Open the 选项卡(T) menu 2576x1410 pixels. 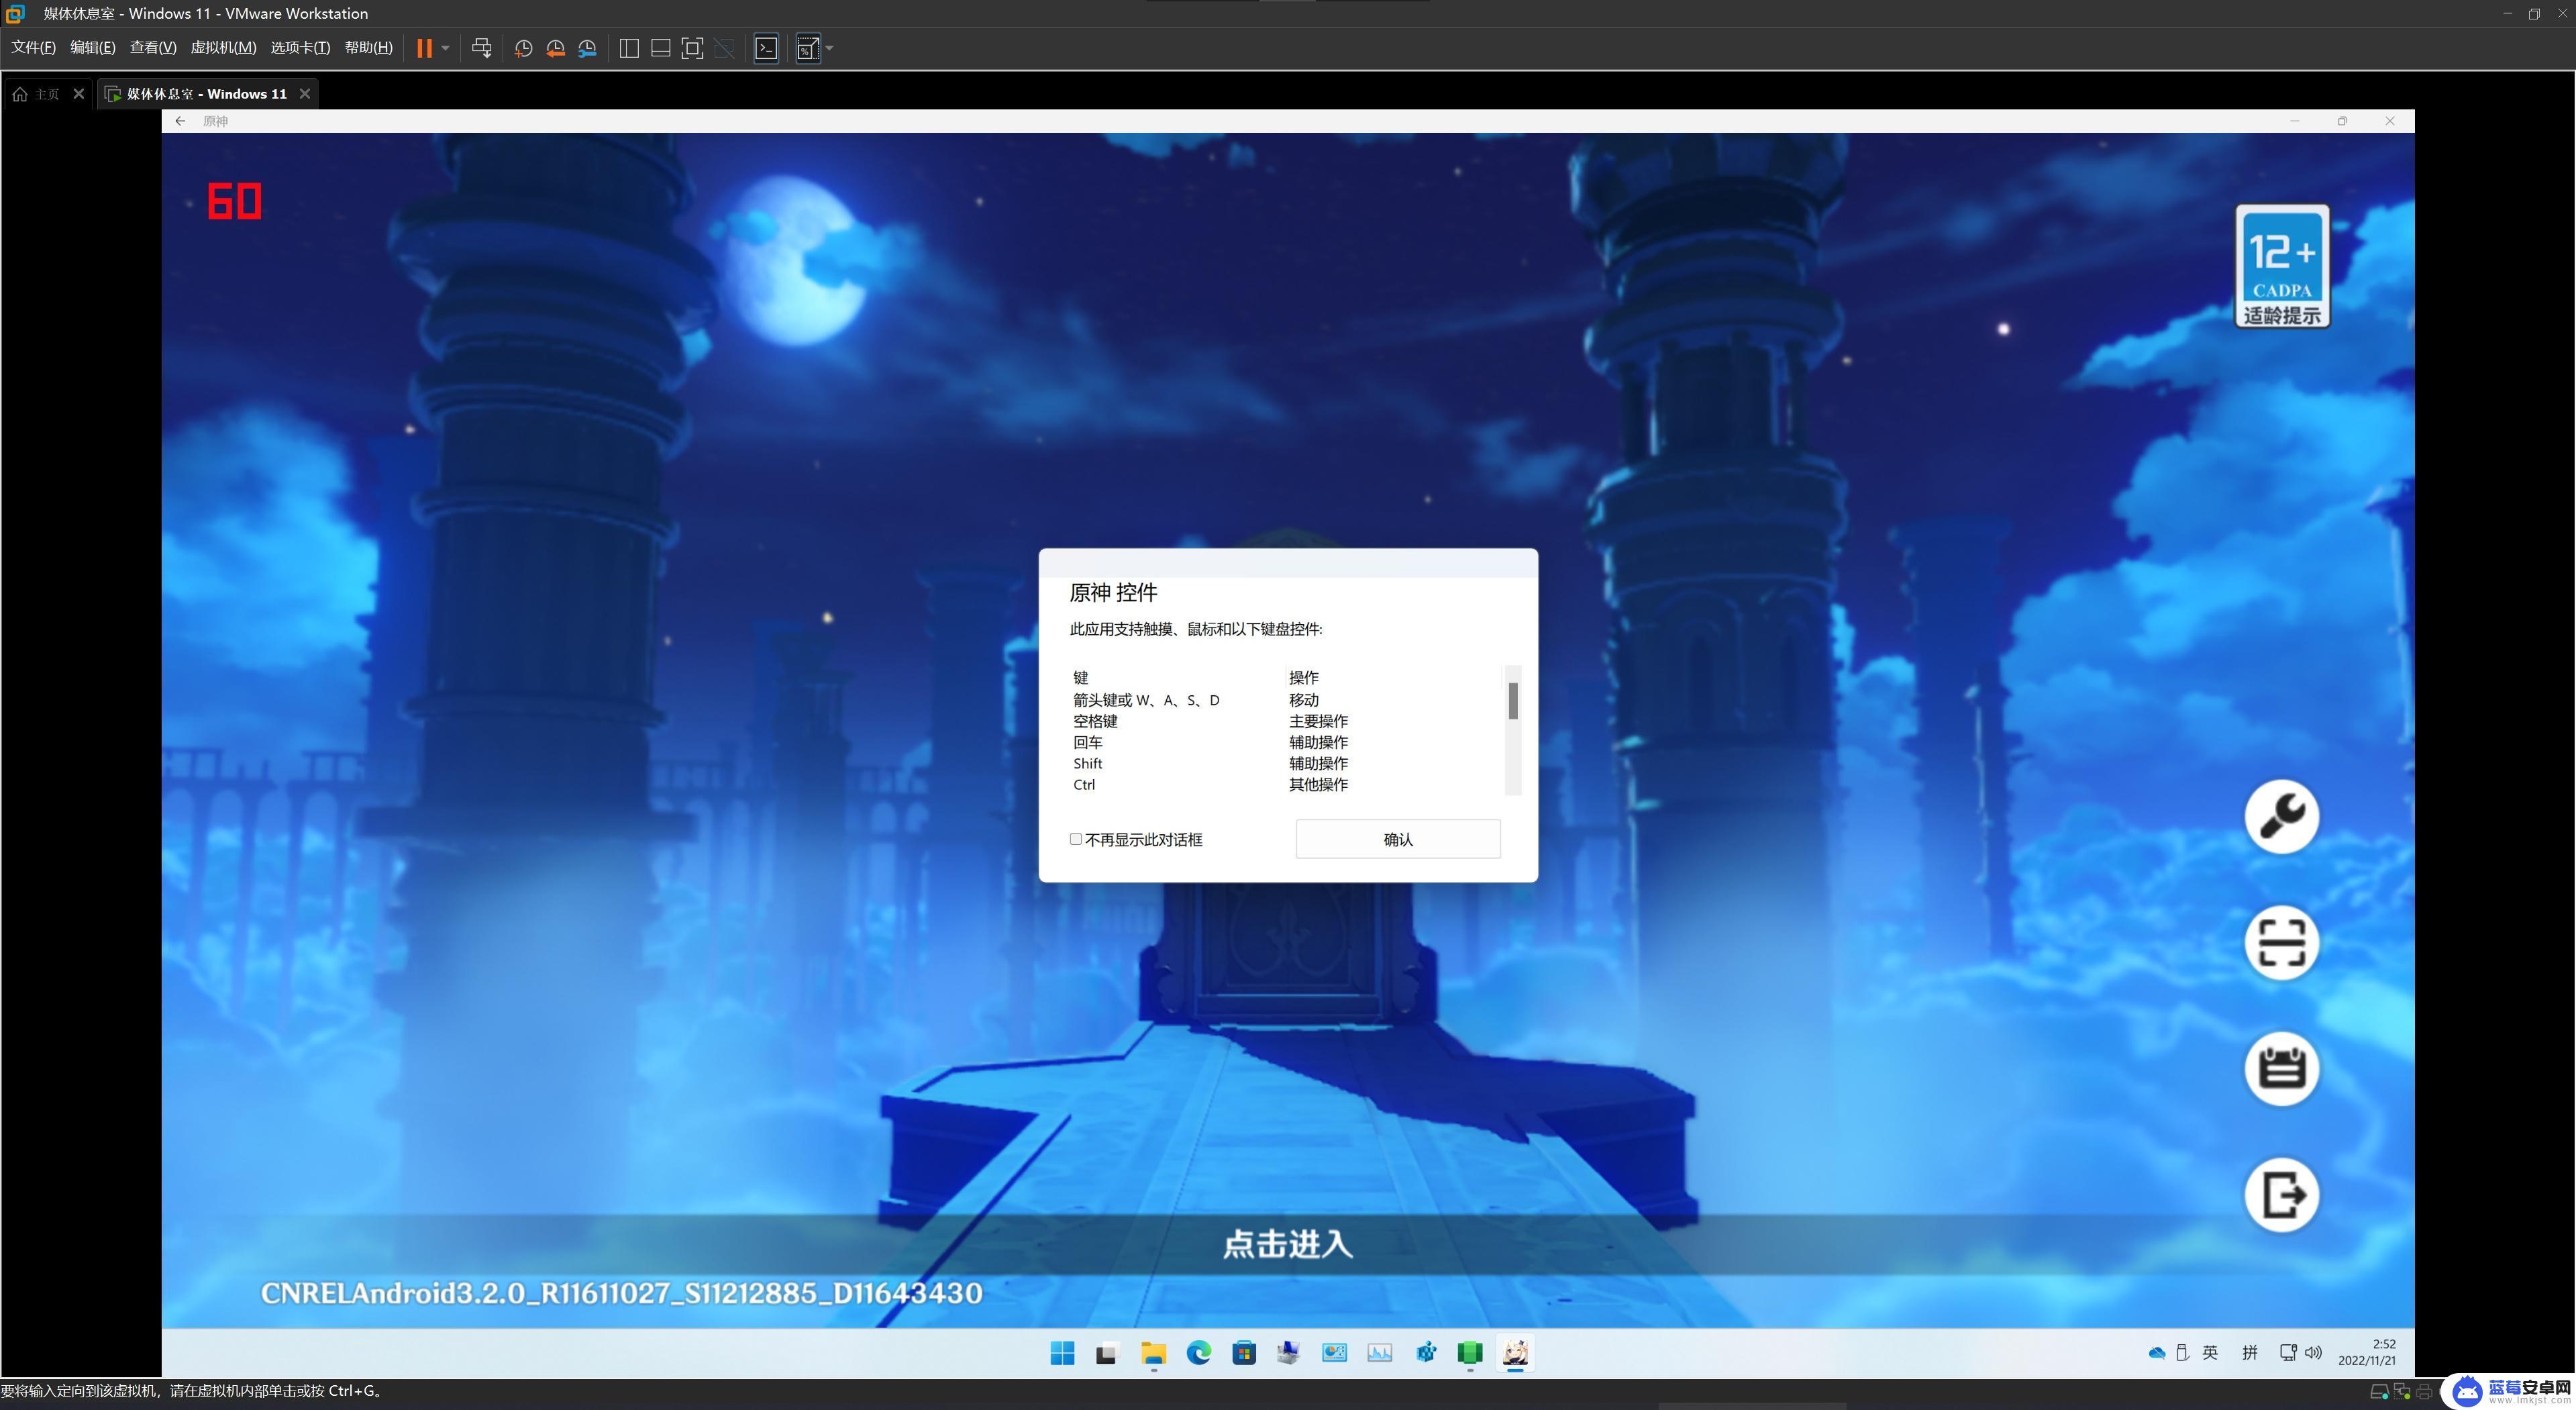[300, 48]
